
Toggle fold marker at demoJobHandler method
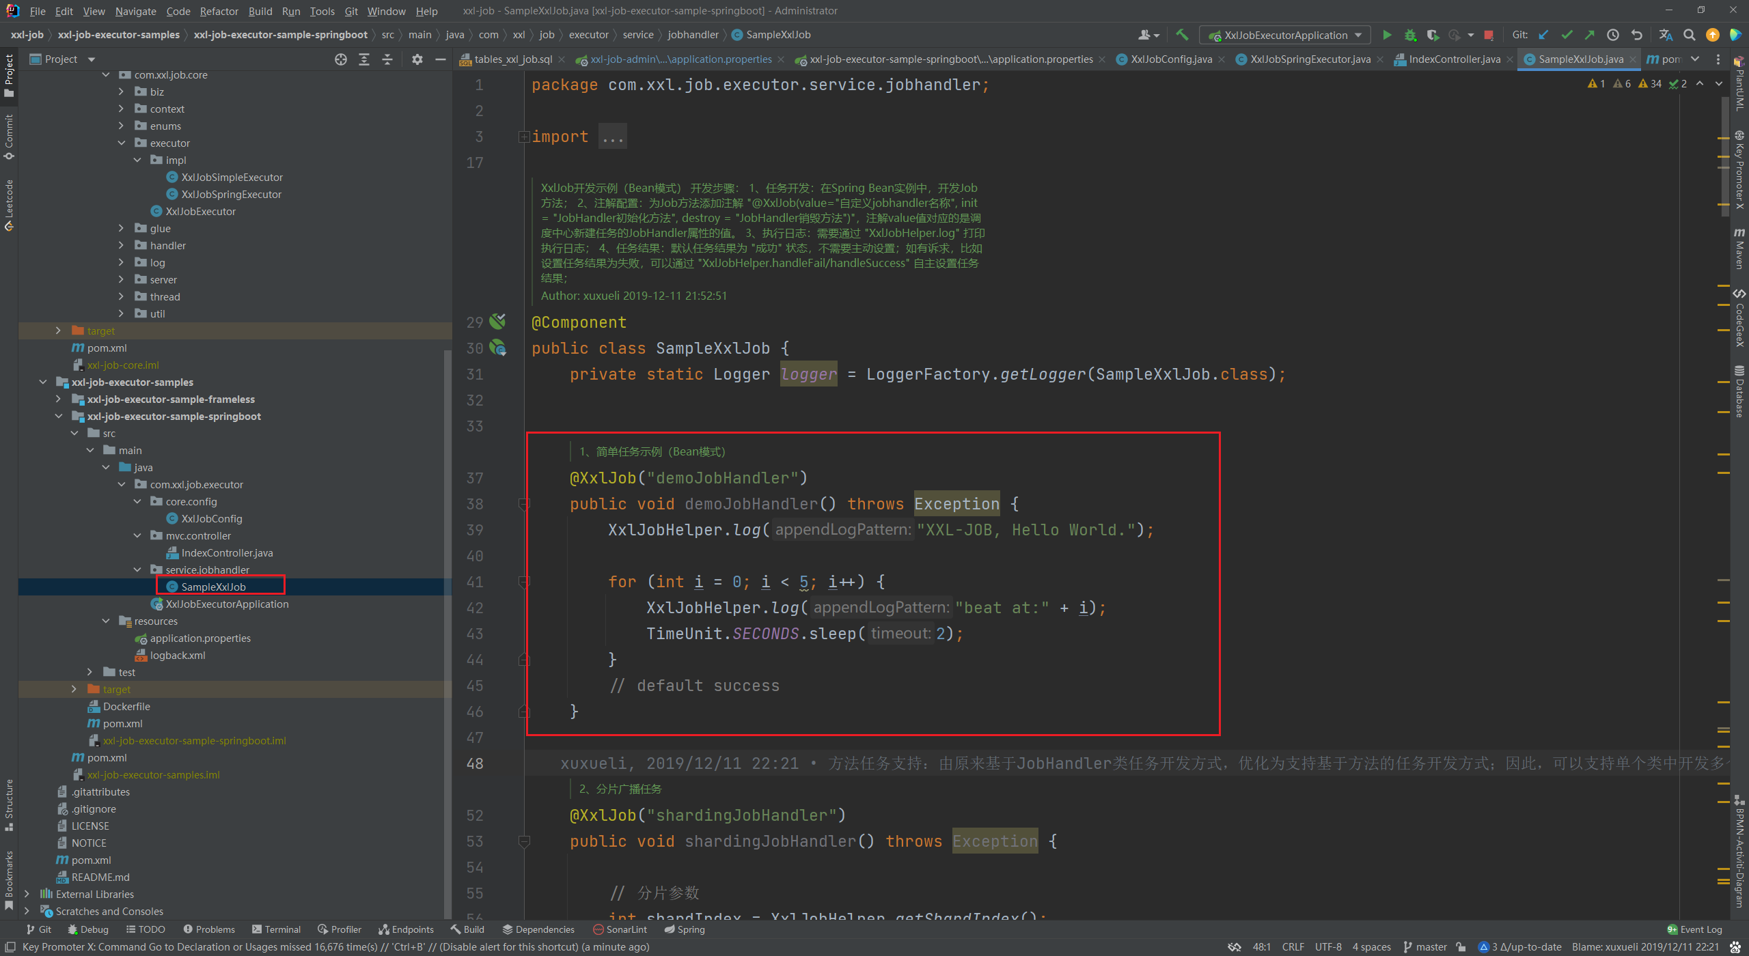pyautogui.click(x=524, y=504)
